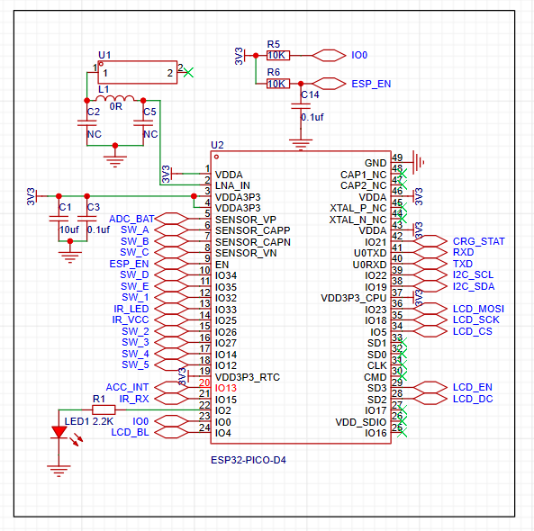This screenshot has height=531, width=534.
Task: Select the ESP_EN net port near R6
Action: coord(329,84)
